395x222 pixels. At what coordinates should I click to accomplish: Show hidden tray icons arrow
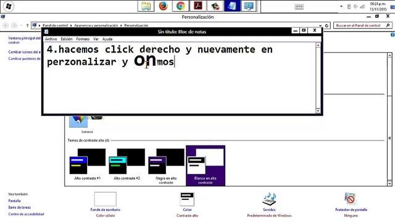[x=341, y=6]
